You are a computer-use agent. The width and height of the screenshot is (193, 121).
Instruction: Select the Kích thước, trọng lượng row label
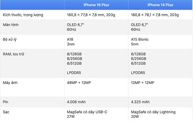coord(23,15)
